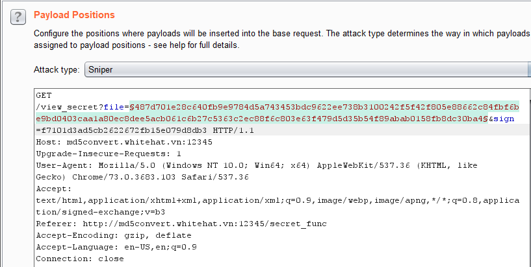Click the blue sign parameter name

tap(504, 119)
